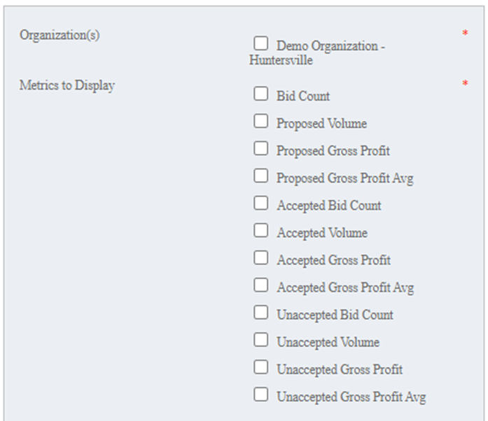Screen dimensions: 488x421
Task: Check the Demo Organization - Huntersville checkbox
Action: click(x=260, y=43)
